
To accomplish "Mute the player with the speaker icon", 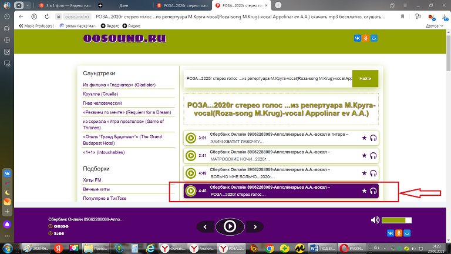I will point(375,220).
